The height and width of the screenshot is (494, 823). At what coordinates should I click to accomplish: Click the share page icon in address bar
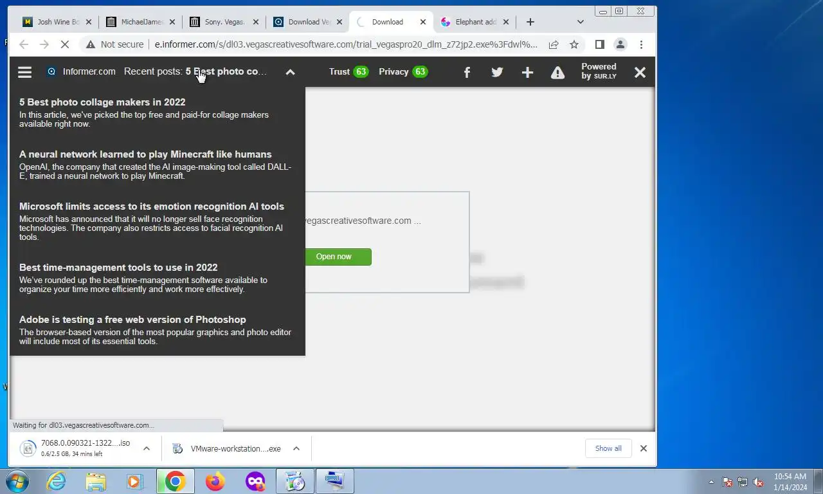(553, 44)
